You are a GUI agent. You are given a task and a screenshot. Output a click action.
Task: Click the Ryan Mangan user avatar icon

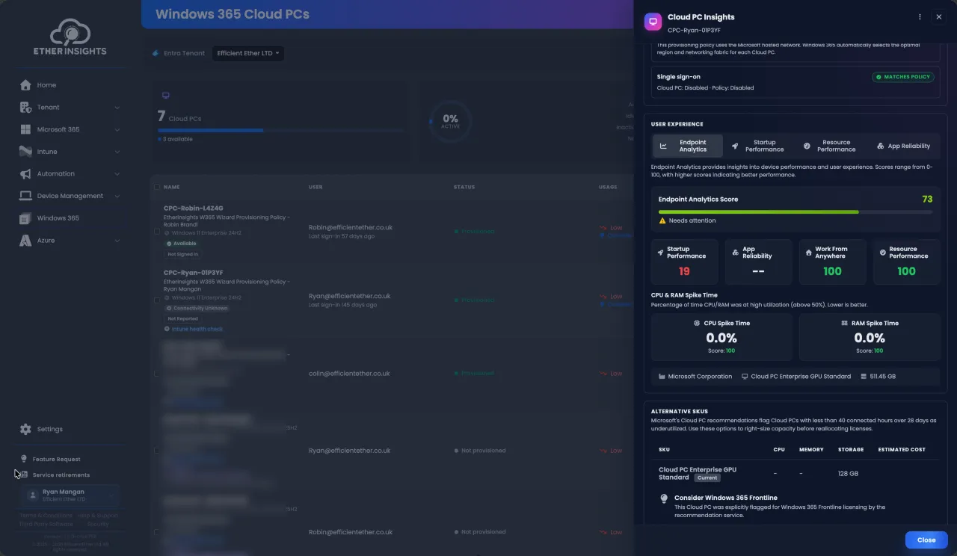point(32,495)
